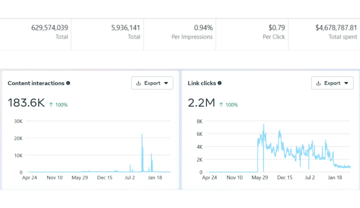This screenshot has height=208, width=360.
Task: Click the 183.6K total value
Action: point(26,103)
